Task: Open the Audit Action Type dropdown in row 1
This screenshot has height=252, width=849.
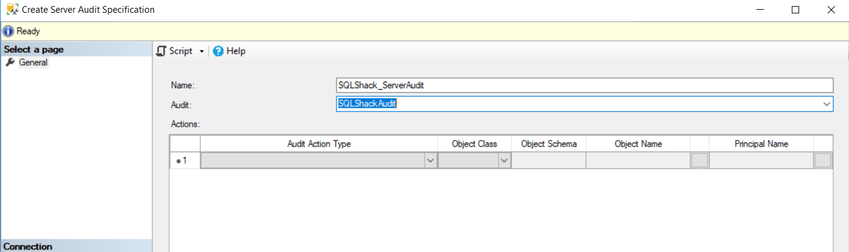Action: 430,161
